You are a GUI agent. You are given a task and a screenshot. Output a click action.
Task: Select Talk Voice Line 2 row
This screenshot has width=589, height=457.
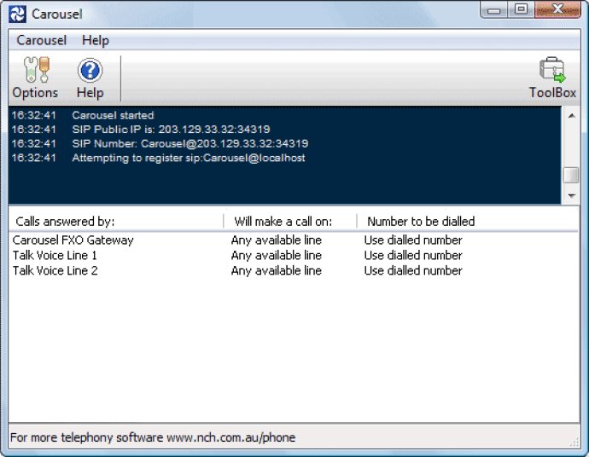click(293, 271)
